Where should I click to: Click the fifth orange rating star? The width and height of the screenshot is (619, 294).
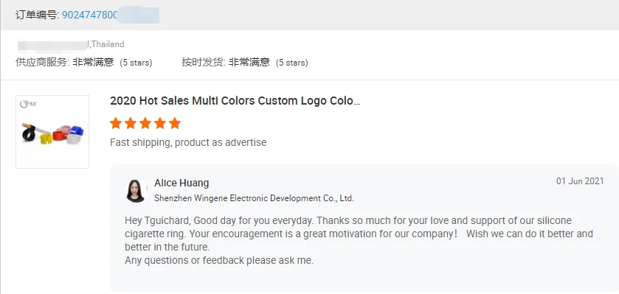pos(175,123)
